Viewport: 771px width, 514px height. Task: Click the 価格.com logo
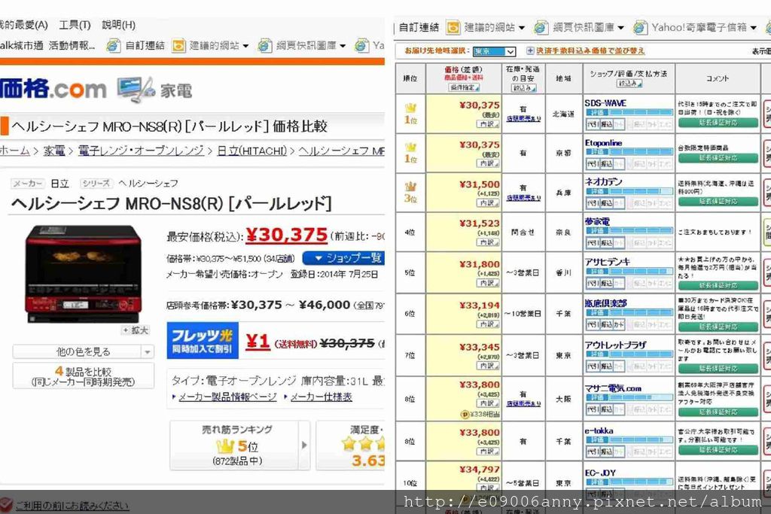pos(53,89)
